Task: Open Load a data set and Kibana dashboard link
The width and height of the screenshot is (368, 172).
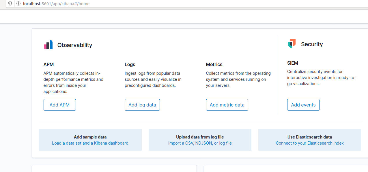Action: tap(90, 143)
